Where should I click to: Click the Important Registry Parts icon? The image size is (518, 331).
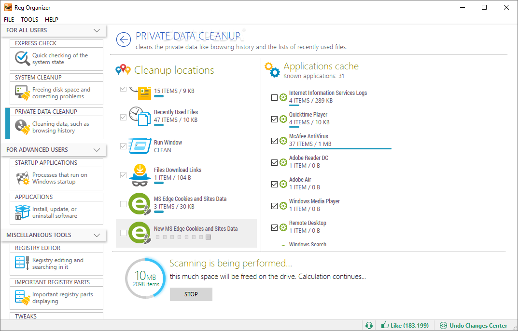coord(23,298)
